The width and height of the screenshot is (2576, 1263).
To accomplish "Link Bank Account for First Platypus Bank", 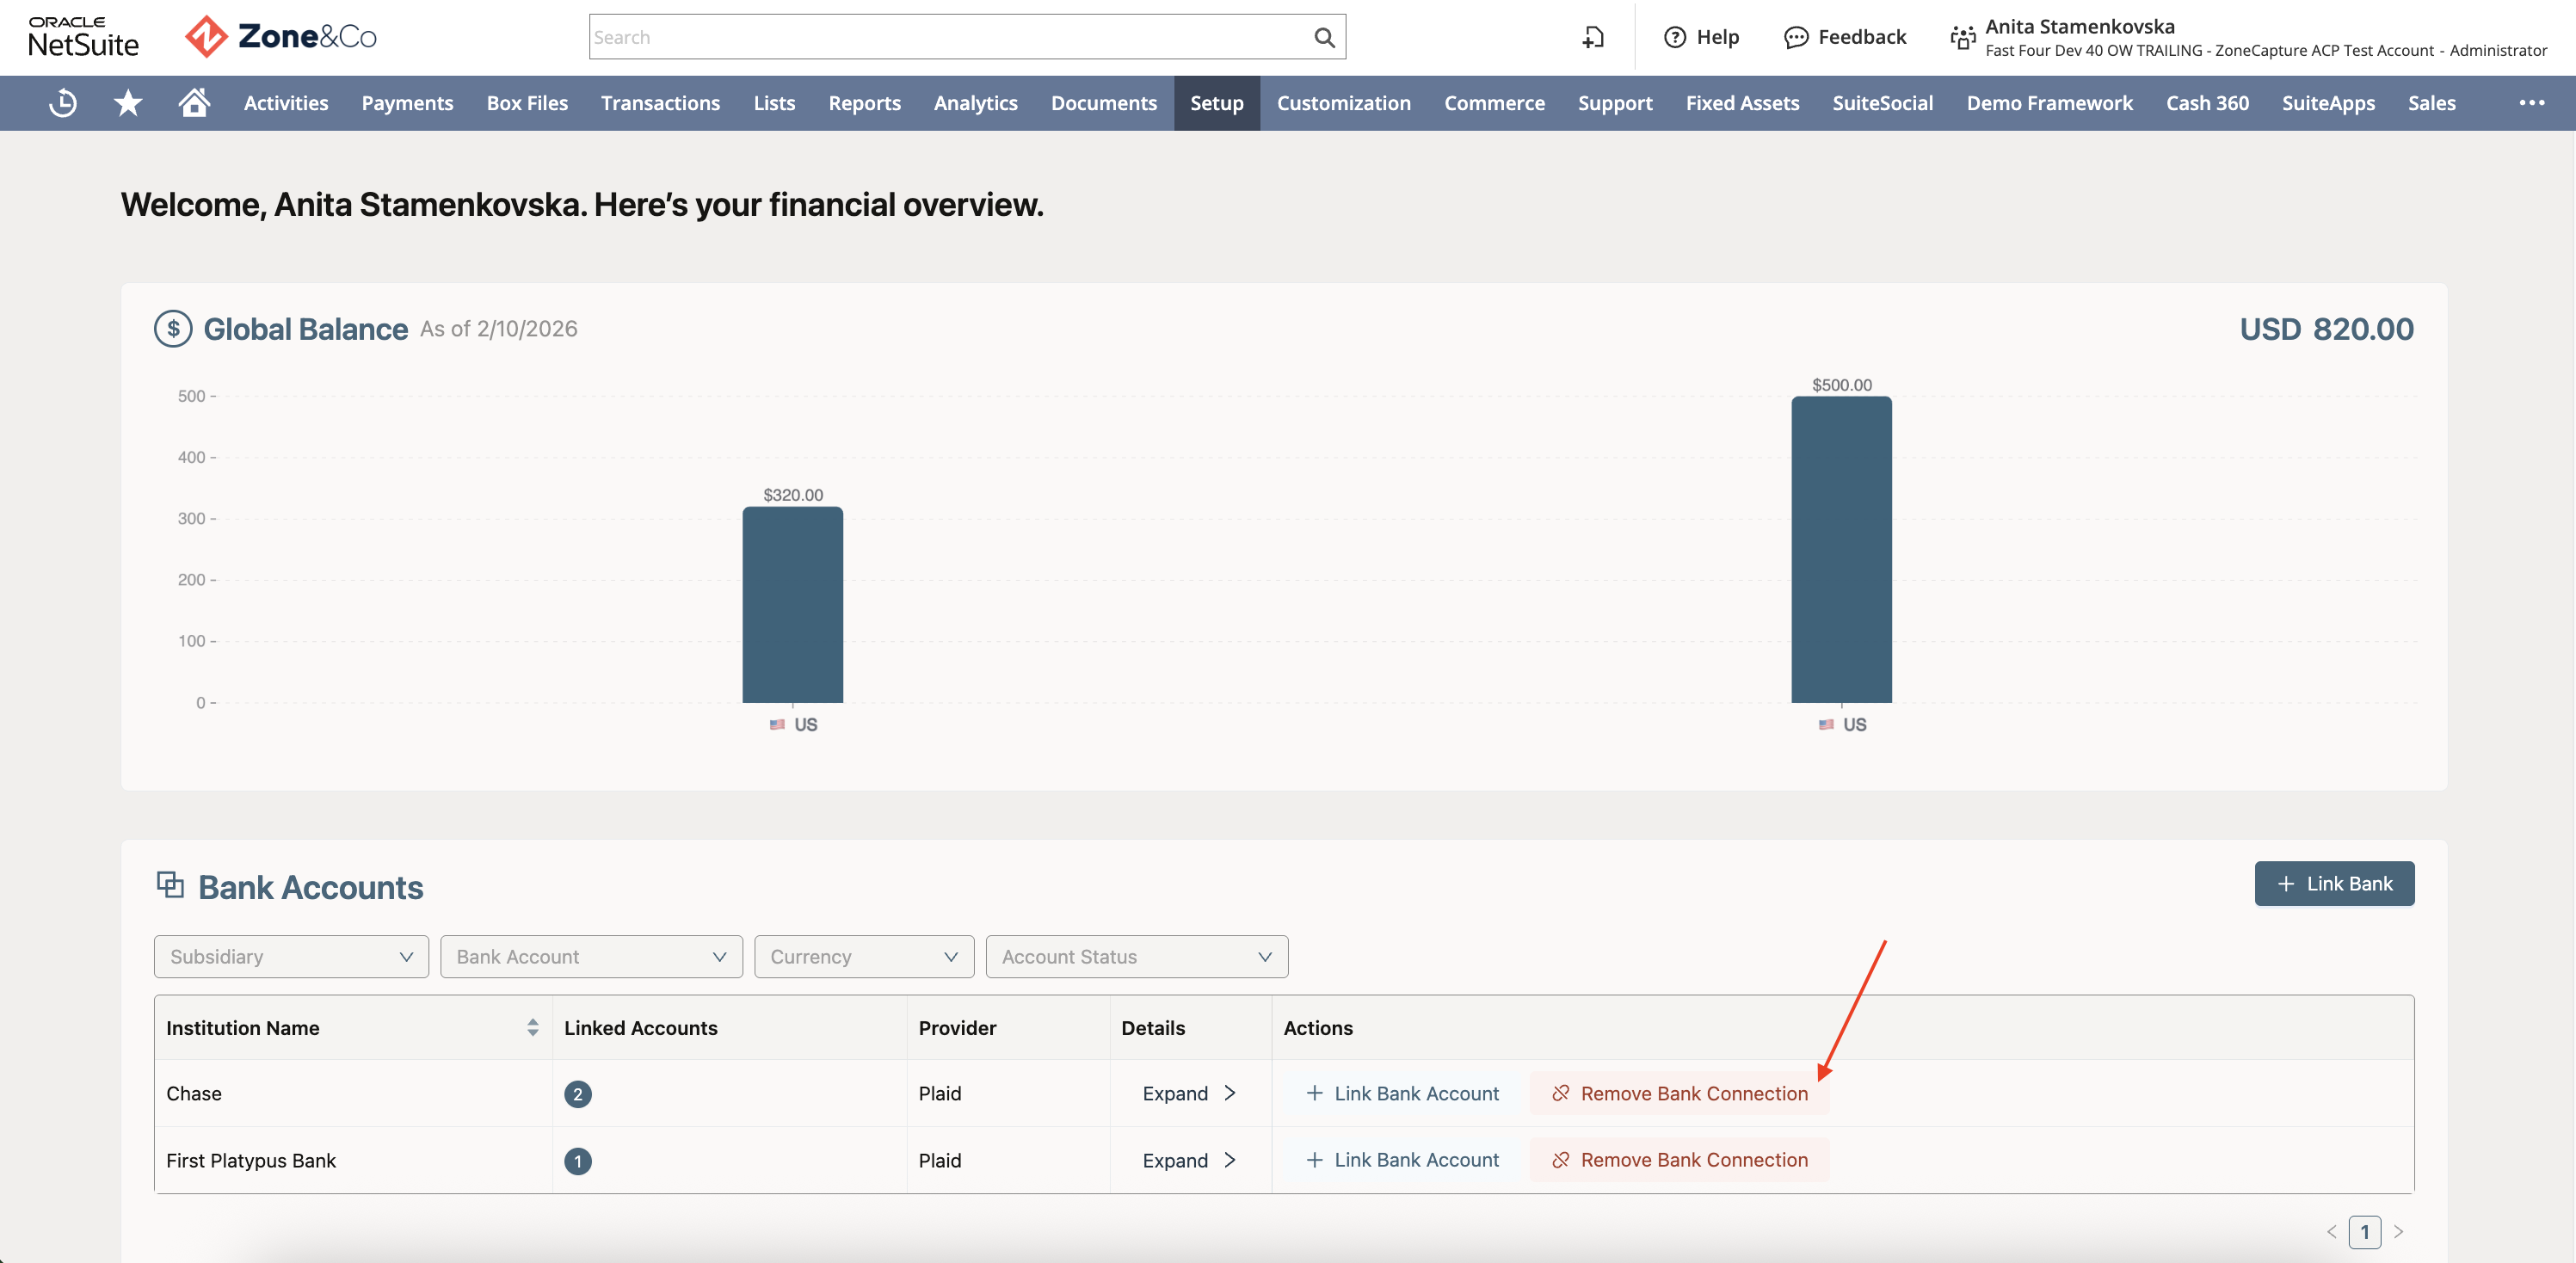I will click(x=1403, y=1160).
